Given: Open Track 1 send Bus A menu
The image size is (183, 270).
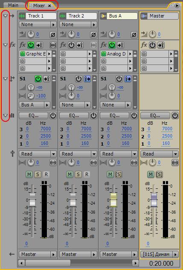Looking at the screenshot, I should (35, 105).
